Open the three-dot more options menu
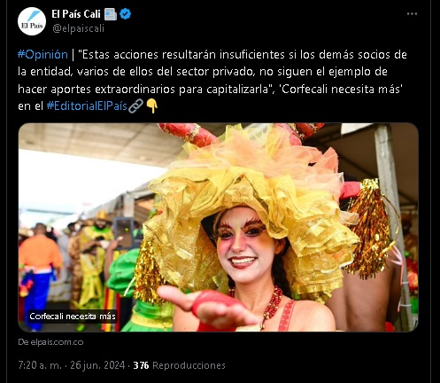The image size is (440, 383). (x=412, y=14)
